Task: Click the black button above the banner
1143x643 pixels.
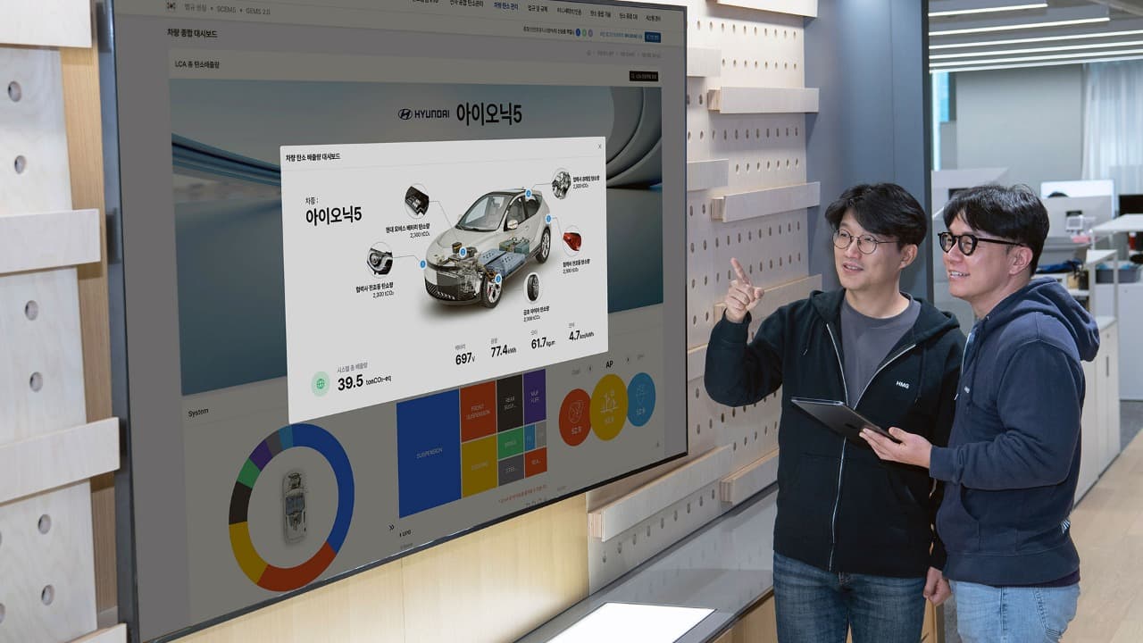Action: (x=643, y=77)
